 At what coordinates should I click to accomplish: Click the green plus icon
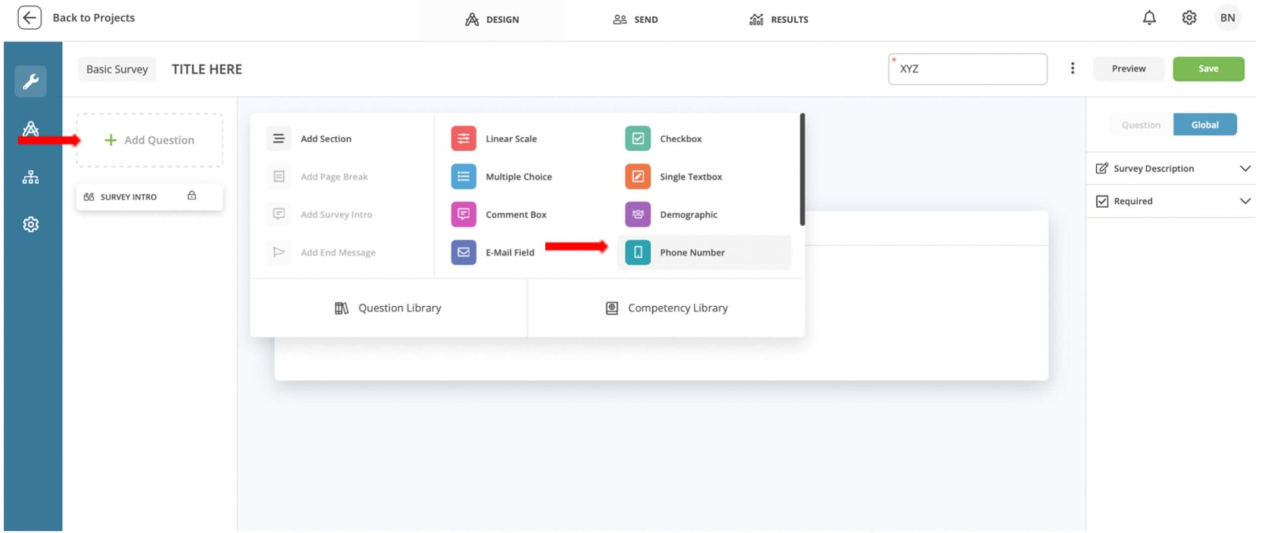click(111, 140)
